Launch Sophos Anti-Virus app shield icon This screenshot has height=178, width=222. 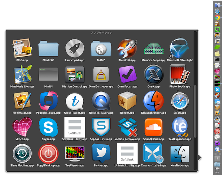tap(101, 127)
